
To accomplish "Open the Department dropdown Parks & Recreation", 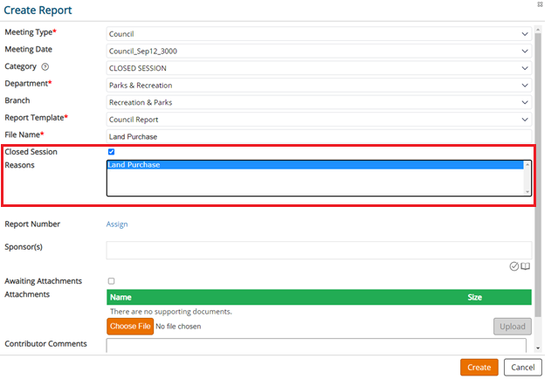I will (319, 85).
